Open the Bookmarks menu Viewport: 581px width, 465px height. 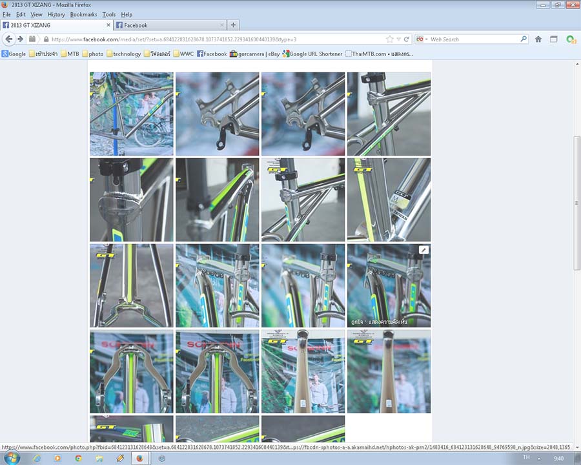(83, 14)
